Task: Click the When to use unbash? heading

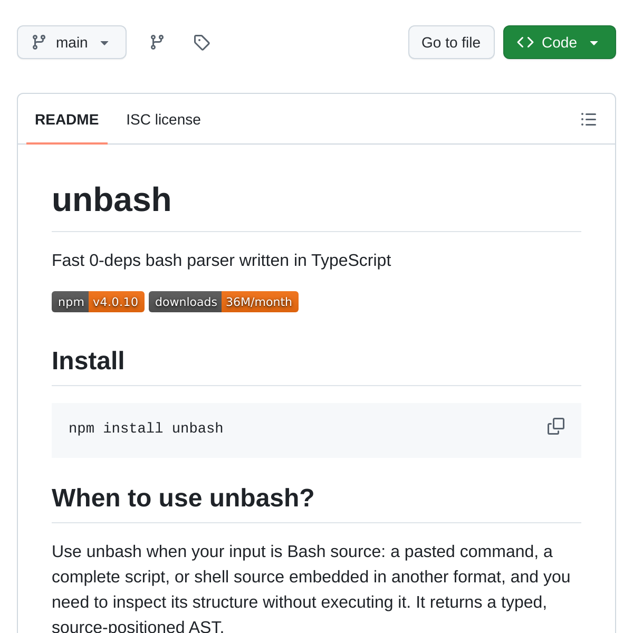Action: (183, 498)
